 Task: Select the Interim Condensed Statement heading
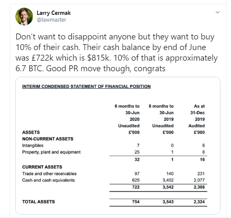tap(86, 87)
